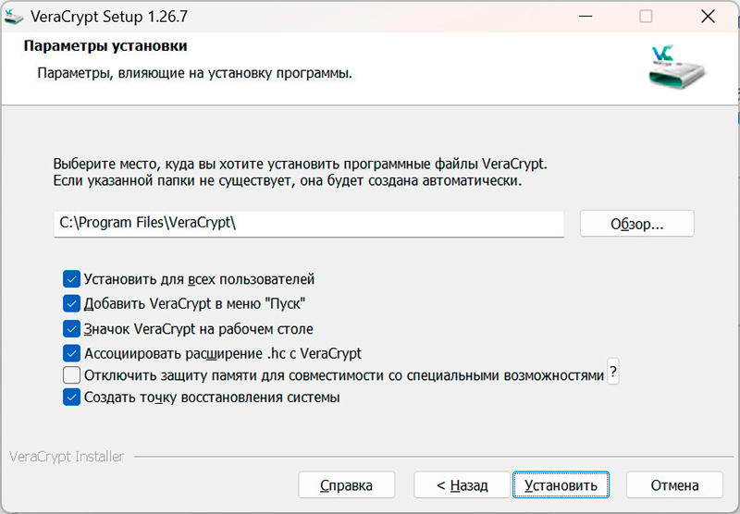Toggle "Добавить VeraCrypt в меню Пуск" checkbox
The image size is (740, 514).
coord(71,303)
